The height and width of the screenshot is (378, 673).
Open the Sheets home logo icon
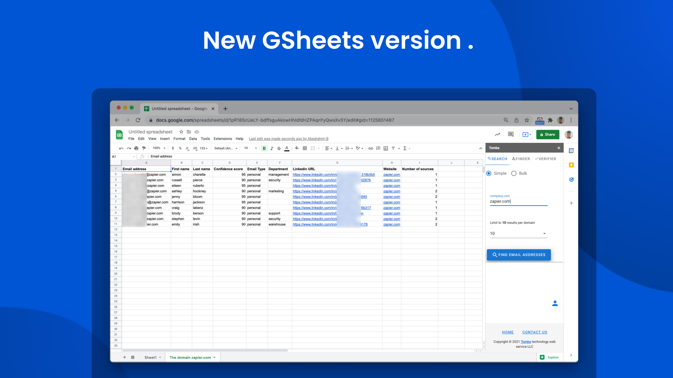click(x=119, y=135)
